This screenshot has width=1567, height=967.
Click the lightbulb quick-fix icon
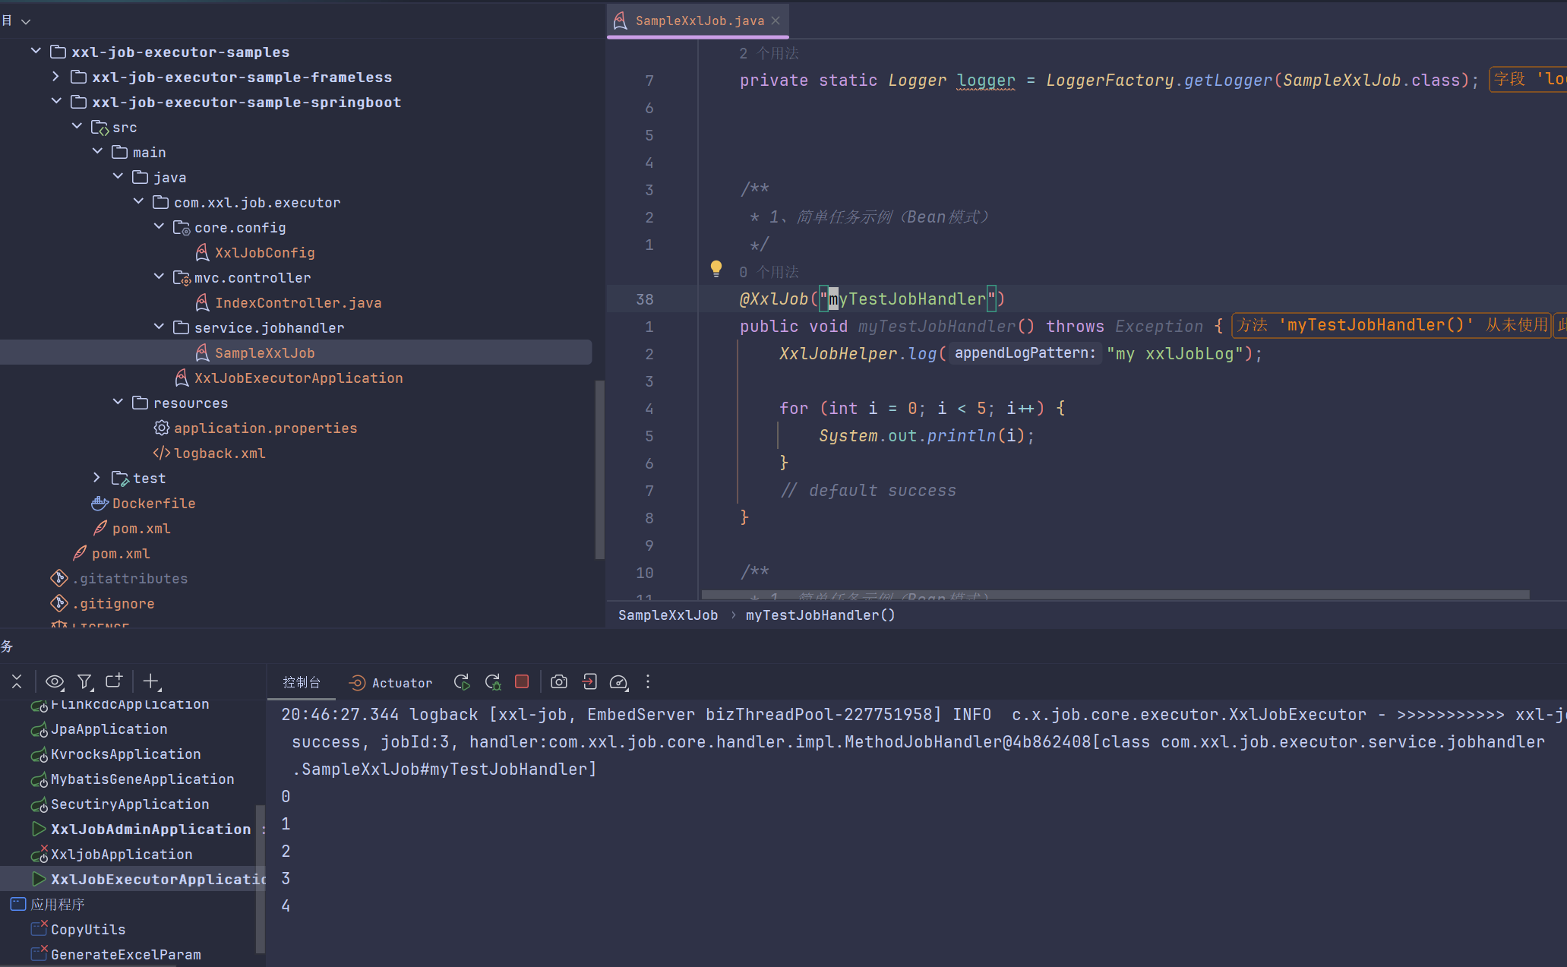click(x=716, y=268)
